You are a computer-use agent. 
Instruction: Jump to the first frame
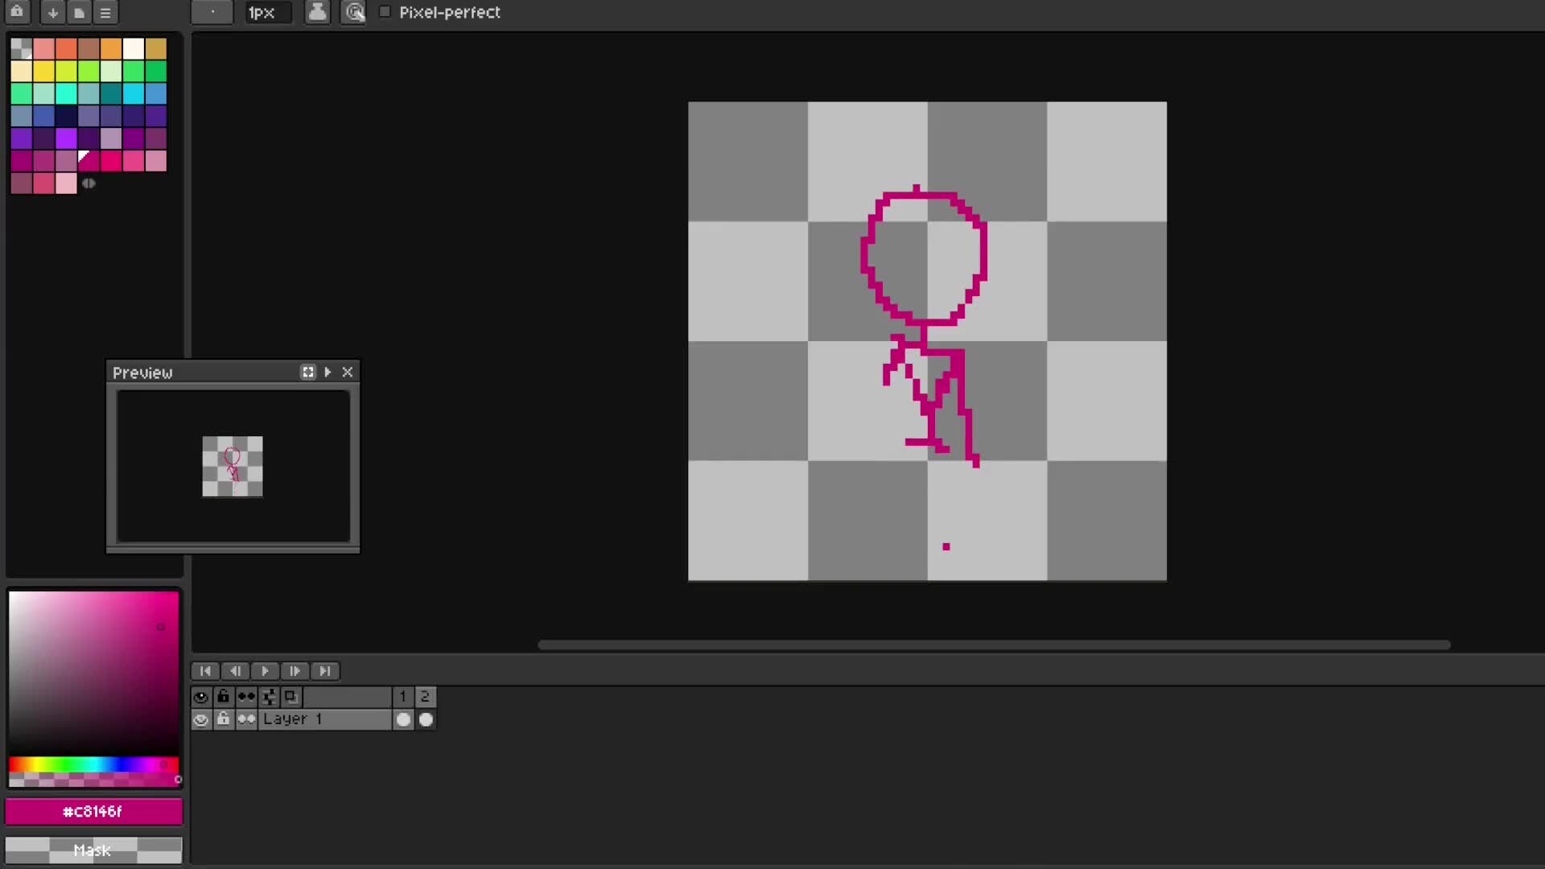(x=205, y=671)
